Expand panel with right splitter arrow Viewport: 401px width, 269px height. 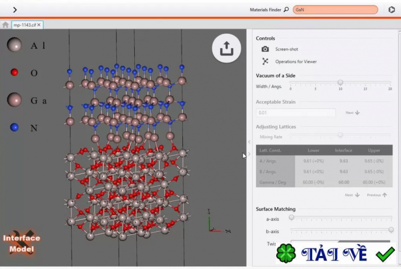pyautogui.click(x=249, y=154)
